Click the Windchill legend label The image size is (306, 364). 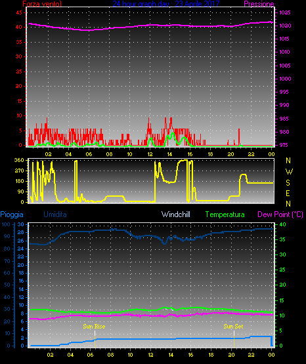(176, 214)
